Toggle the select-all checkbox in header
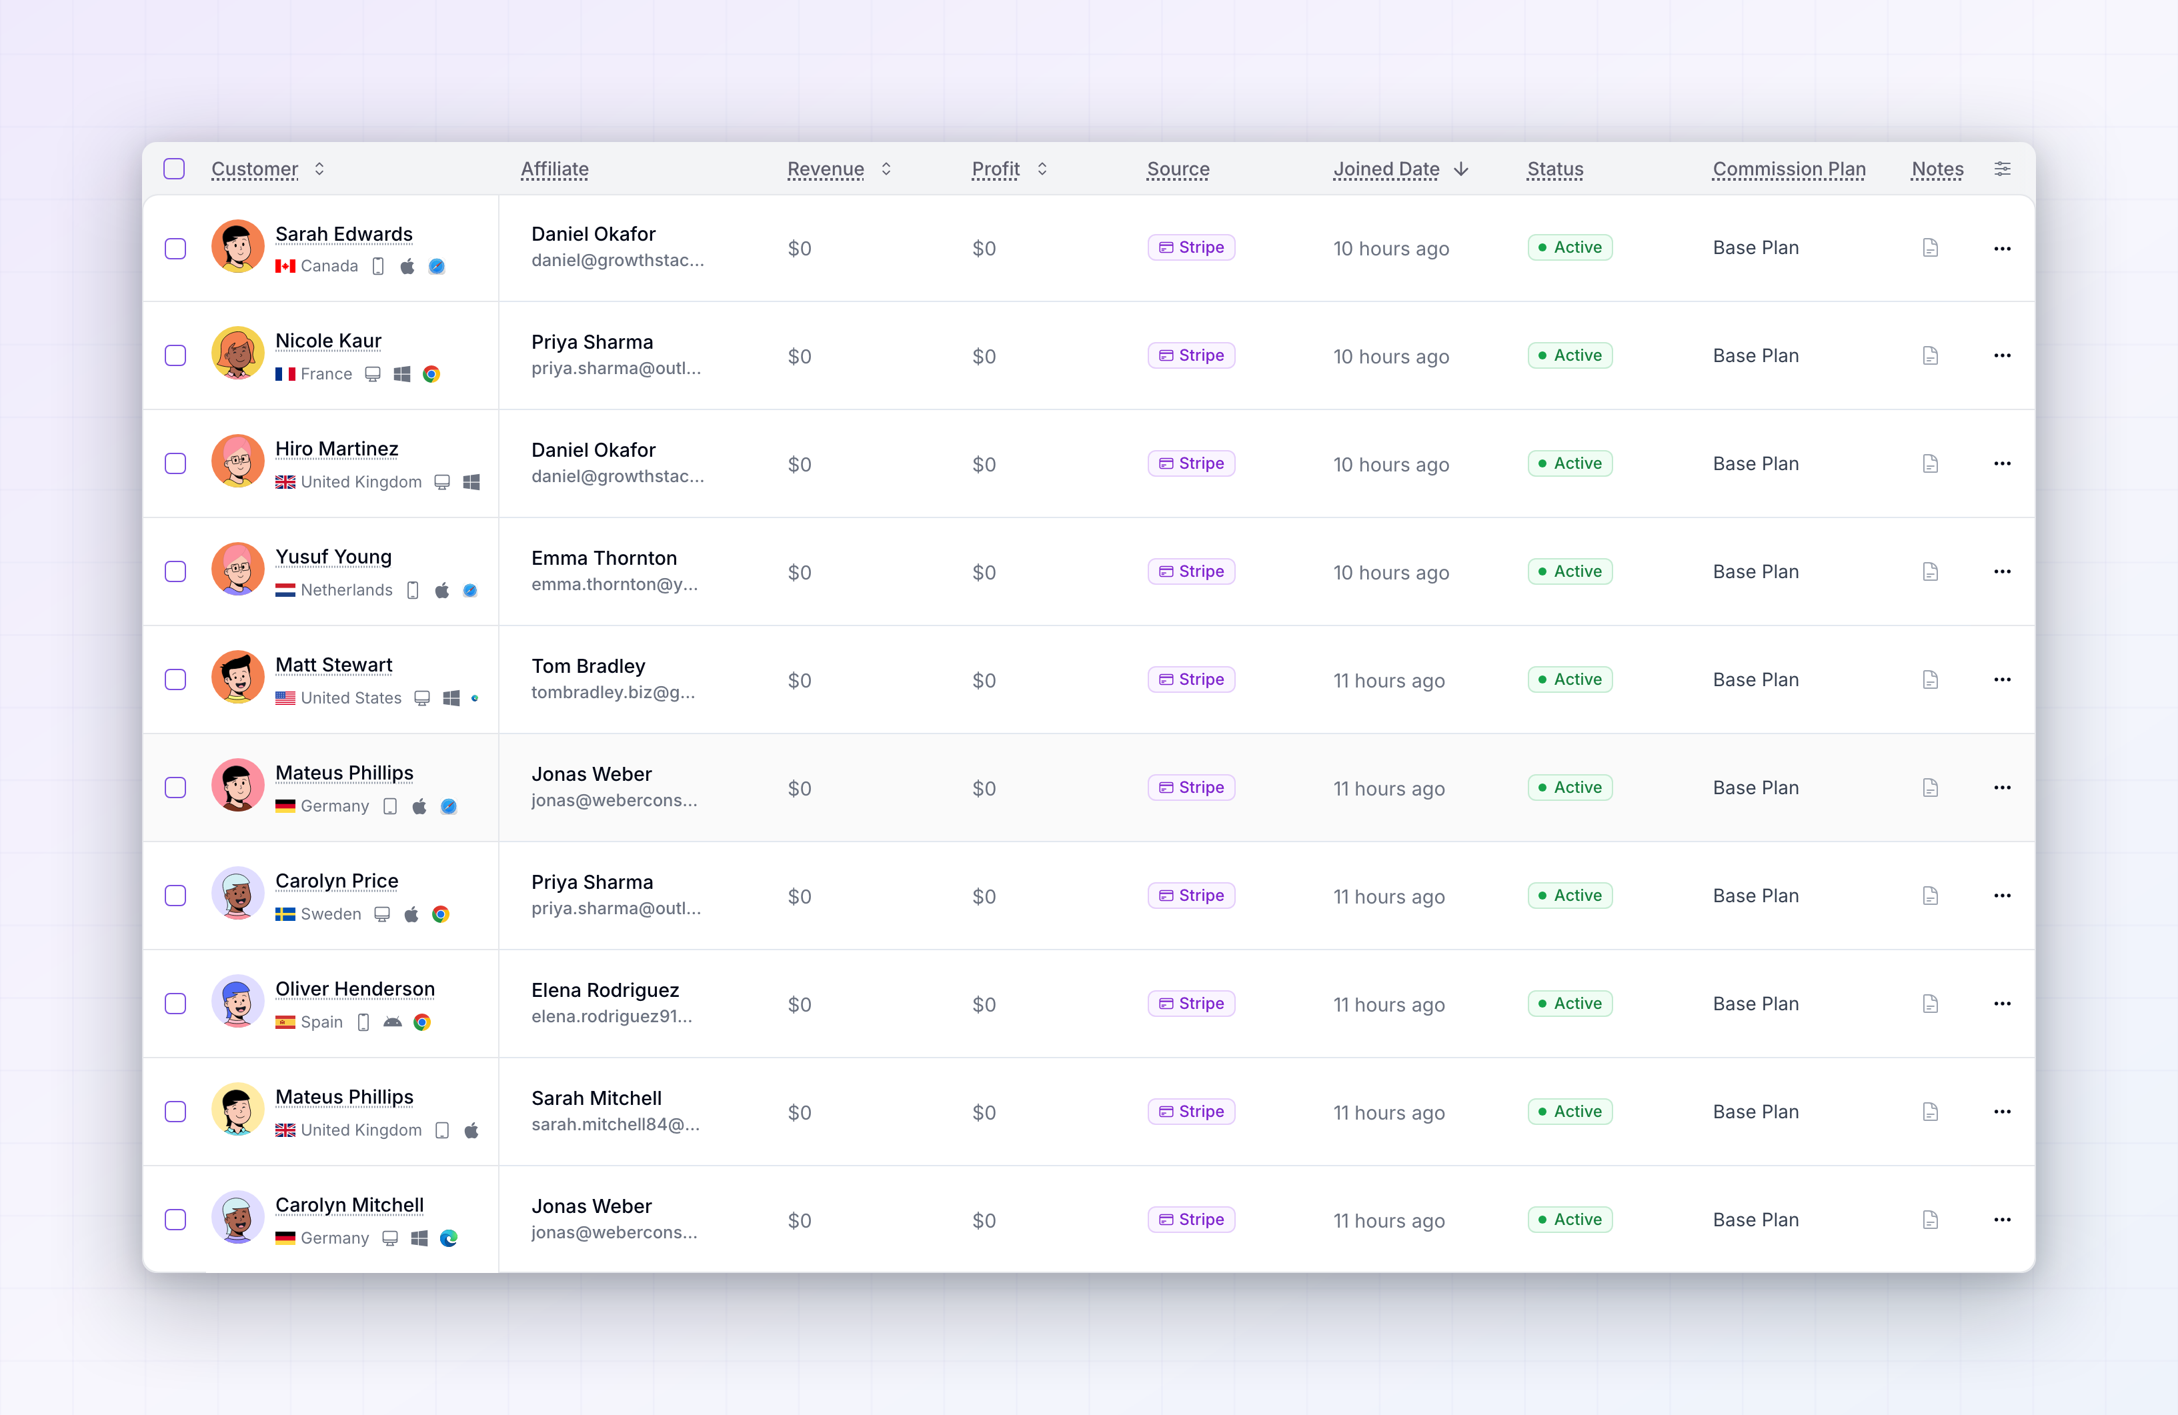Screen dimensions: 2178x1415 pyautogui.click(x=174, y=169)
